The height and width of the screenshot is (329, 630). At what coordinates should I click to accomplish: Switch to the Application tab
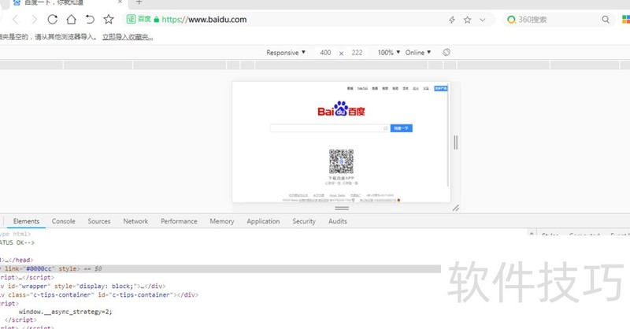click(263, 221)
